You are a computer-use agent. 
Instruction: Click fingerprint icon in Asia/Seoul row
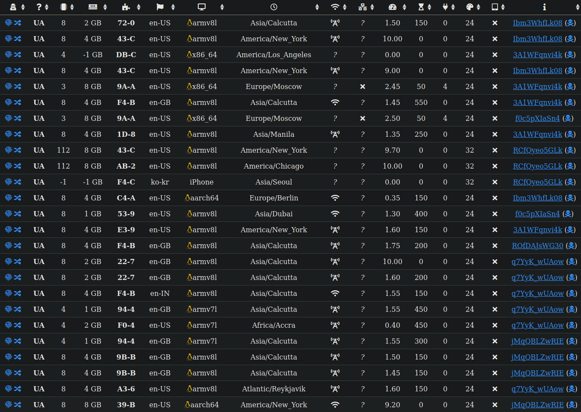(9, 182)
